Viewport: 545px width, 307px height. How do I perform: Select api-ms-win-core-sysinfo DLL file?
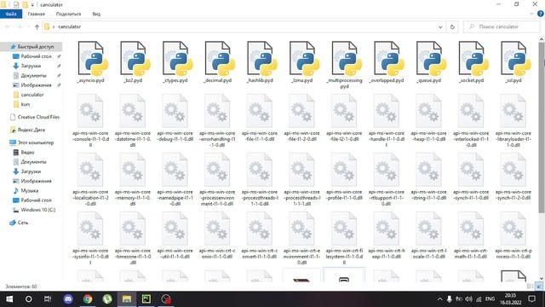pyautogui.click(x=90, y=238)
